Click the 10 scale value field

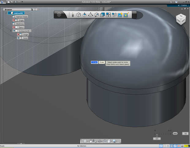[185, 134]
